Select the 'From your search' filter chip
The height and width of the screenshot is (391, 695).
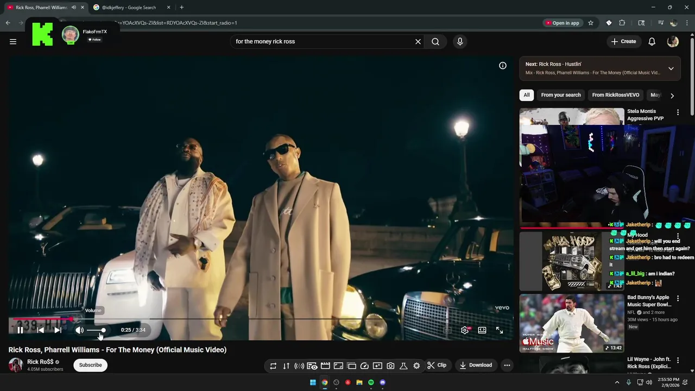(x=561, y=95)
